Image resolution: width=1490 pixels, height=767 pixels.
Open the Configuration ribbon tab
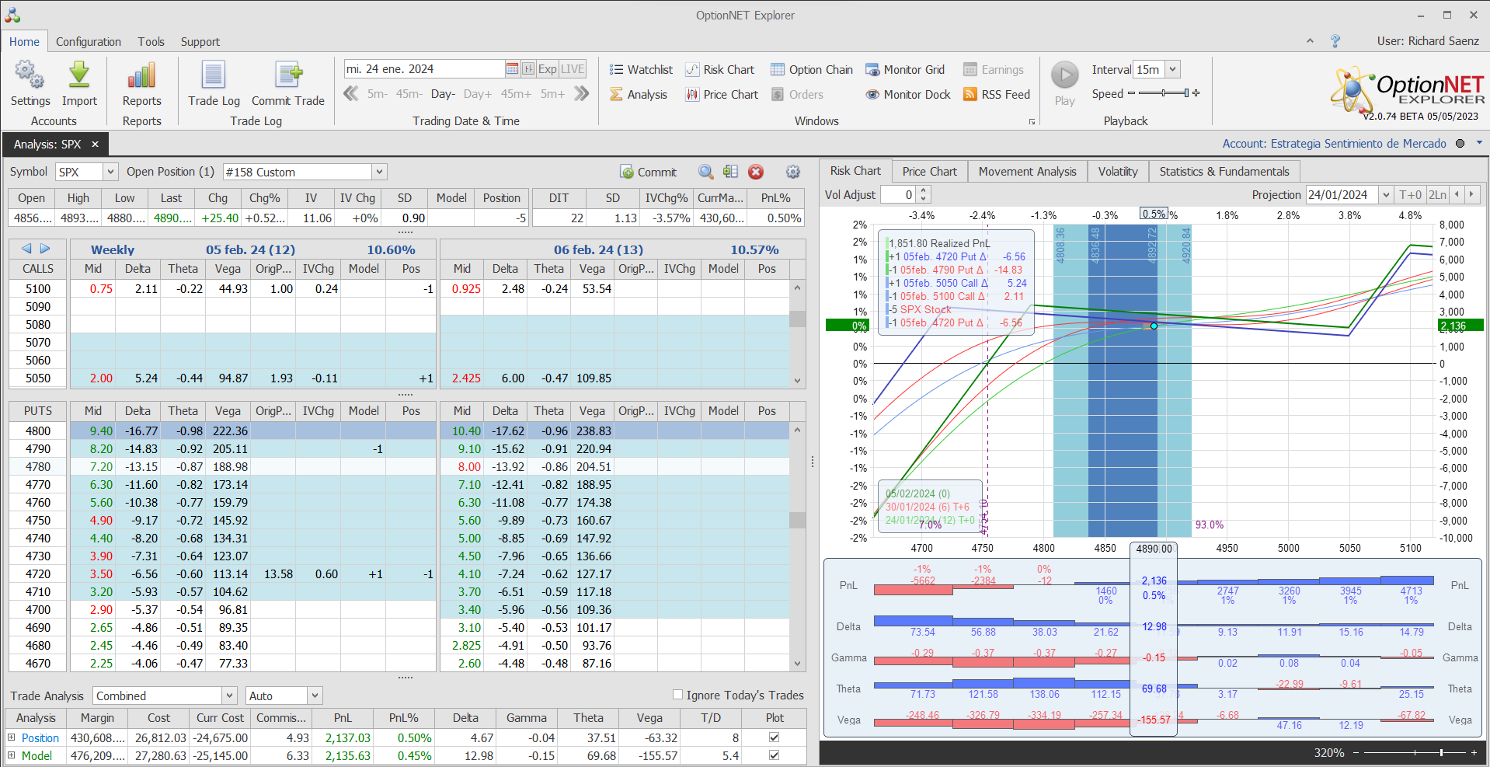point(89,42)
